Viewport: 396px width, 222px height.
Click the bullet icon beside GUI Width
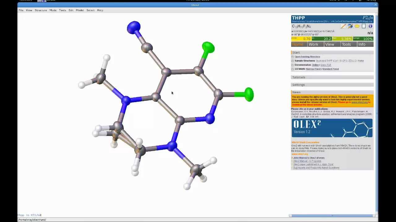[x=293, y=69]
